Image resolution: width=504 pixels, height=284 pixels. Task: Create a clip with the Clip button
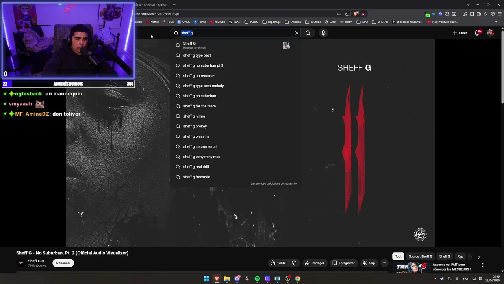pos(369,263)
